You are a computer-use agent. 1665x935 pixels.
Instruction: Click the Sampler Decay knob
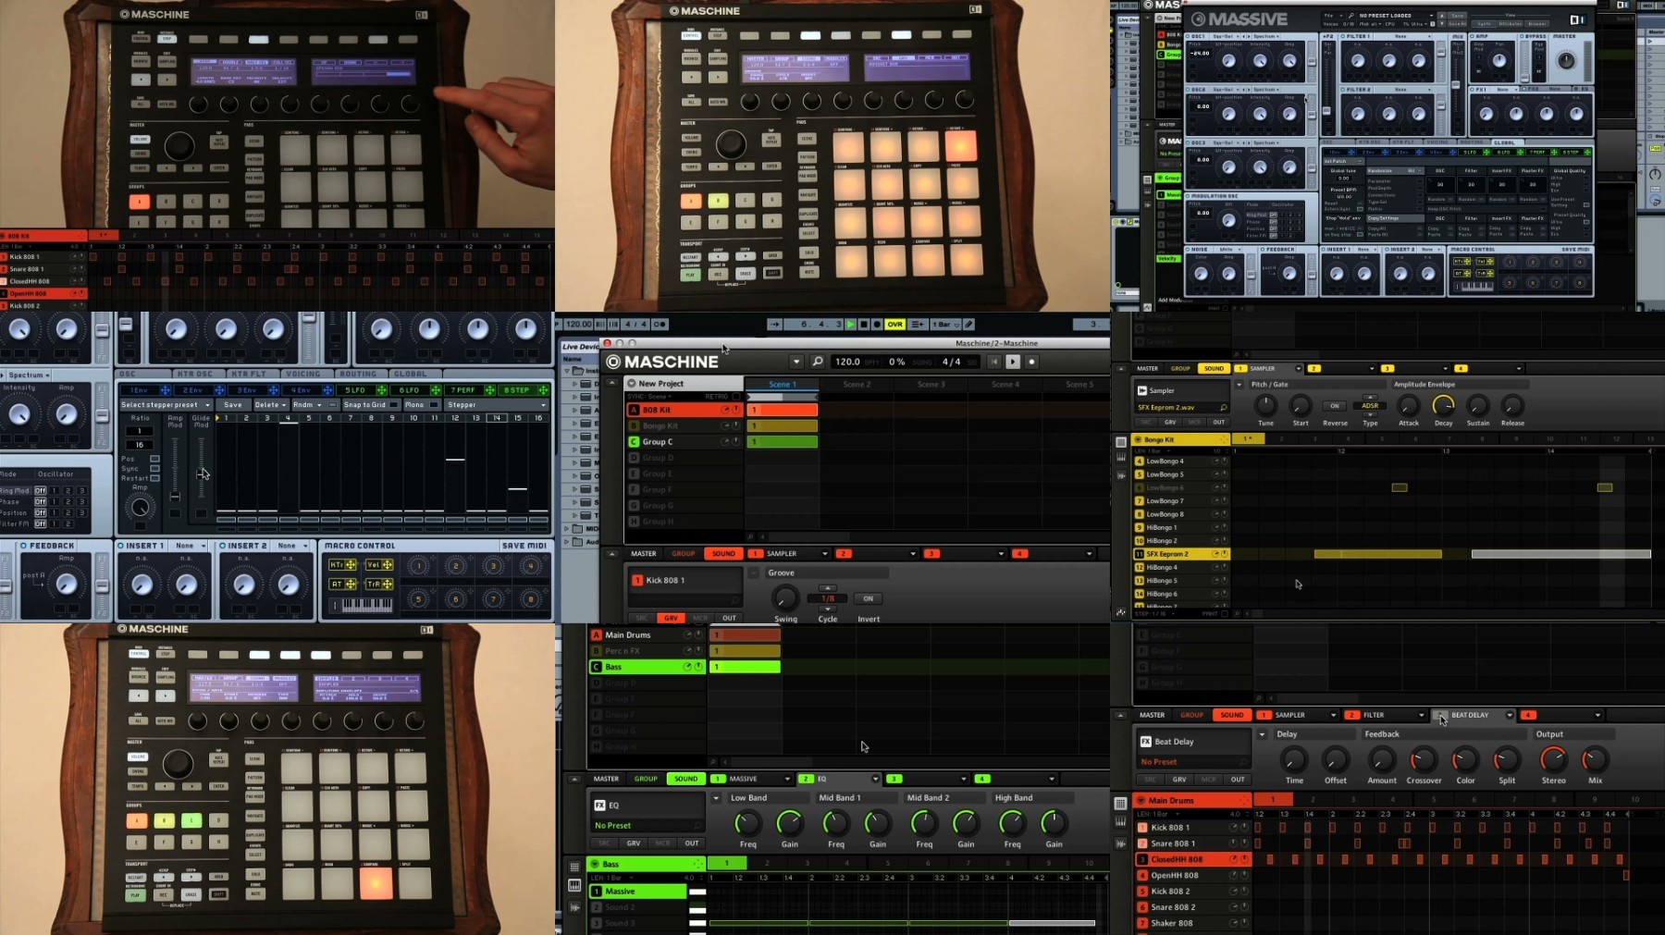click(x=1443, y=405)
